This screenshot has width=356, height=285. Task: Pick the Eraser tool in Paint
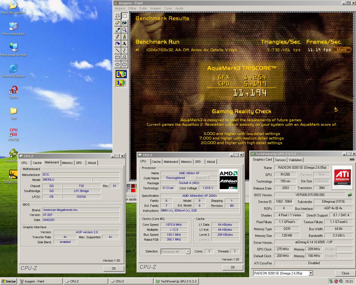coord(118,23)
